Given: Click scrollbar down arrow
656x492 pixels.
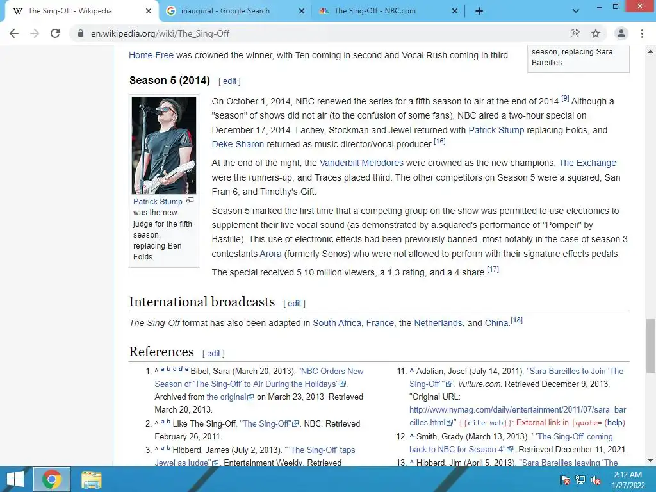Looking at the screenshot, I should click(x=650, y=461).
